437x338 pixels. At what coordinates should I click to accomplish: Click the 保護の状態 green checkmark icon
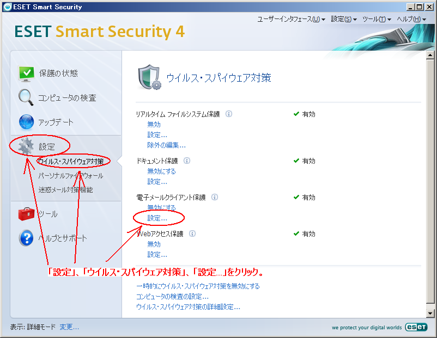(x=26, y=73)
